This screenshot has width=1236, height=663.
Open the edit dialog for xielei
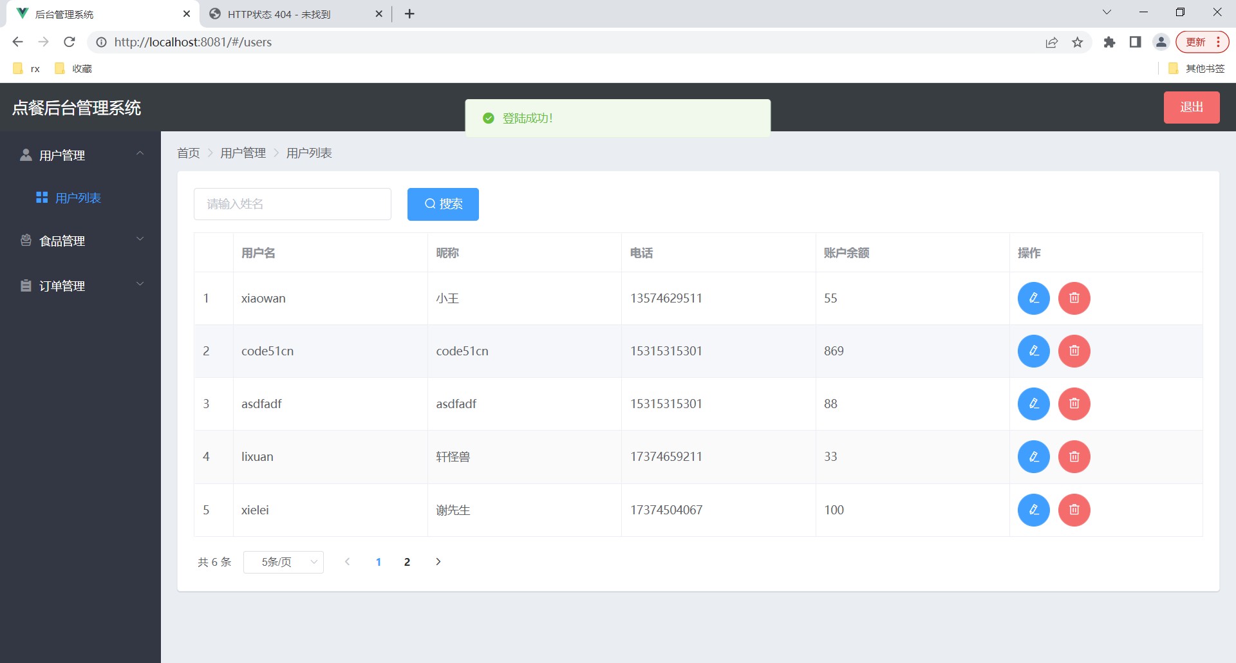pyautogui.click(x=1033, y=510)
